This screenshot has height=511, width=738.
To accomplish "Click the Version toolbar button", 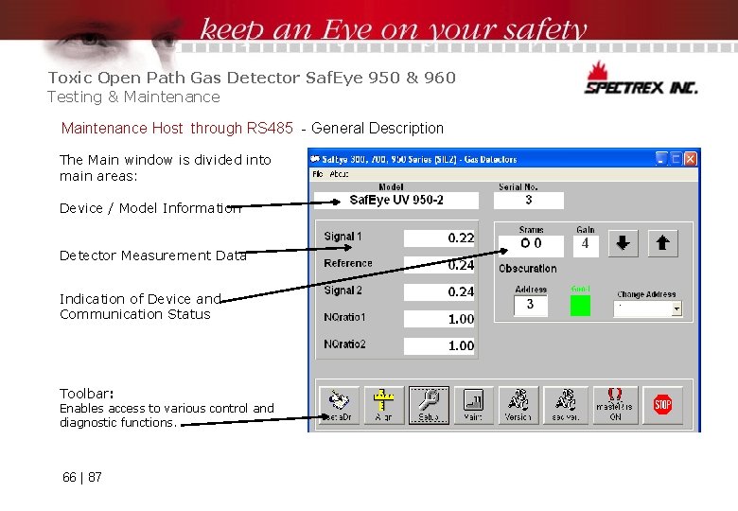I will 518,405.
